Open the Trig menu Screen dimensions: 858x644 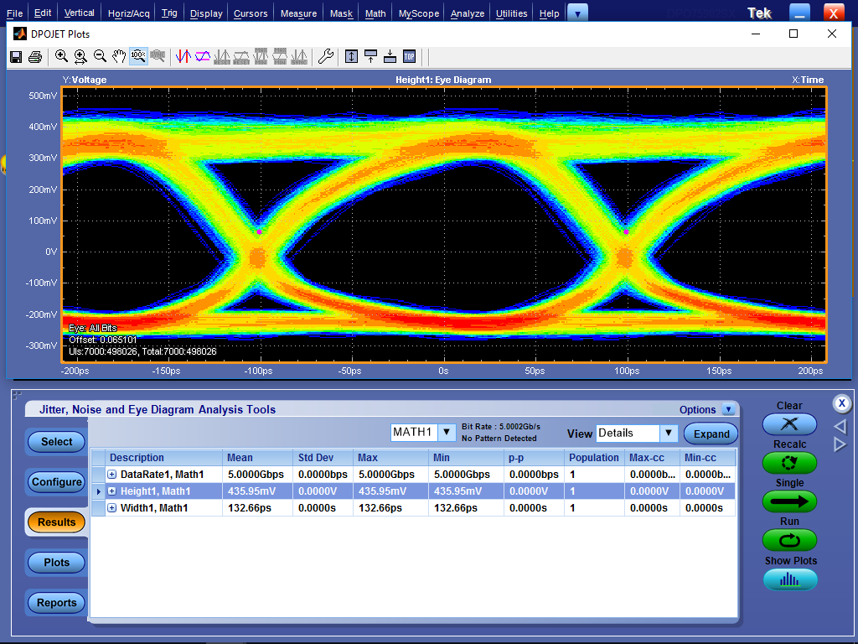coord(169,13)
